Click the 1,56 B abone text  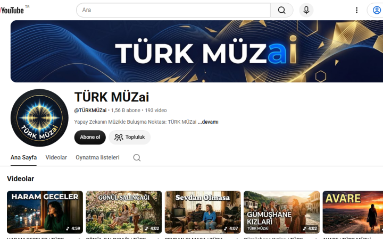point(126,110)
